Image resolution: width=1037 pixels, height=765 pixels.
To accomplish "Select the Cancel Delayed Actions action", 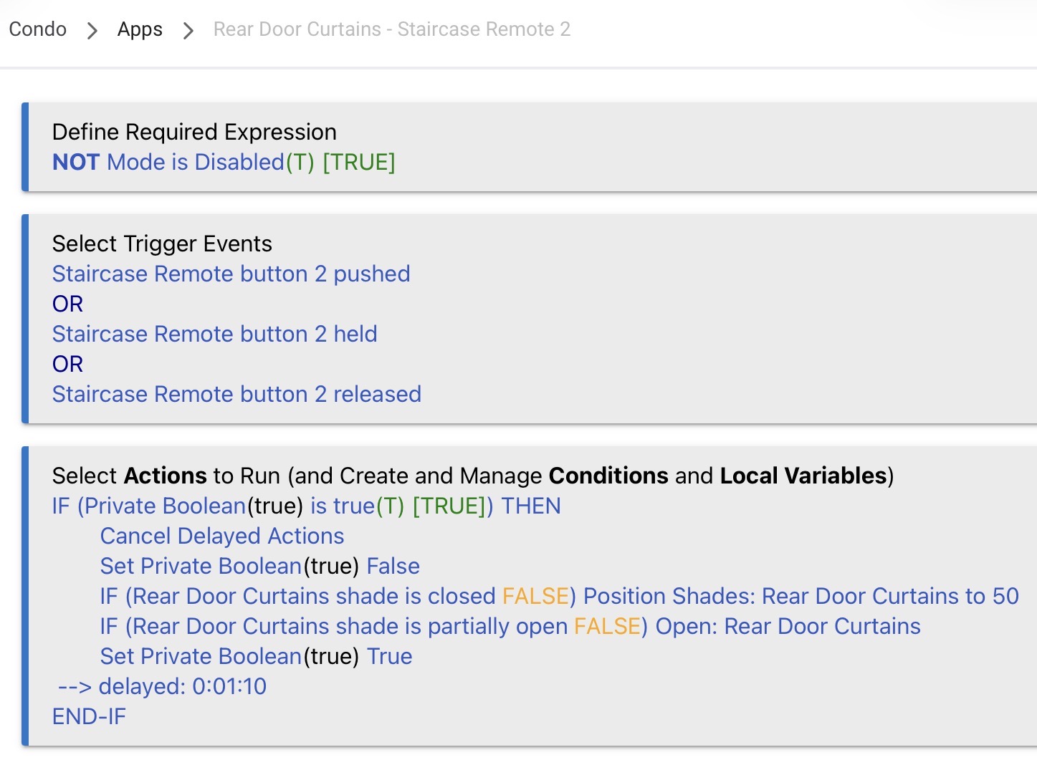I will click(222, 536).
